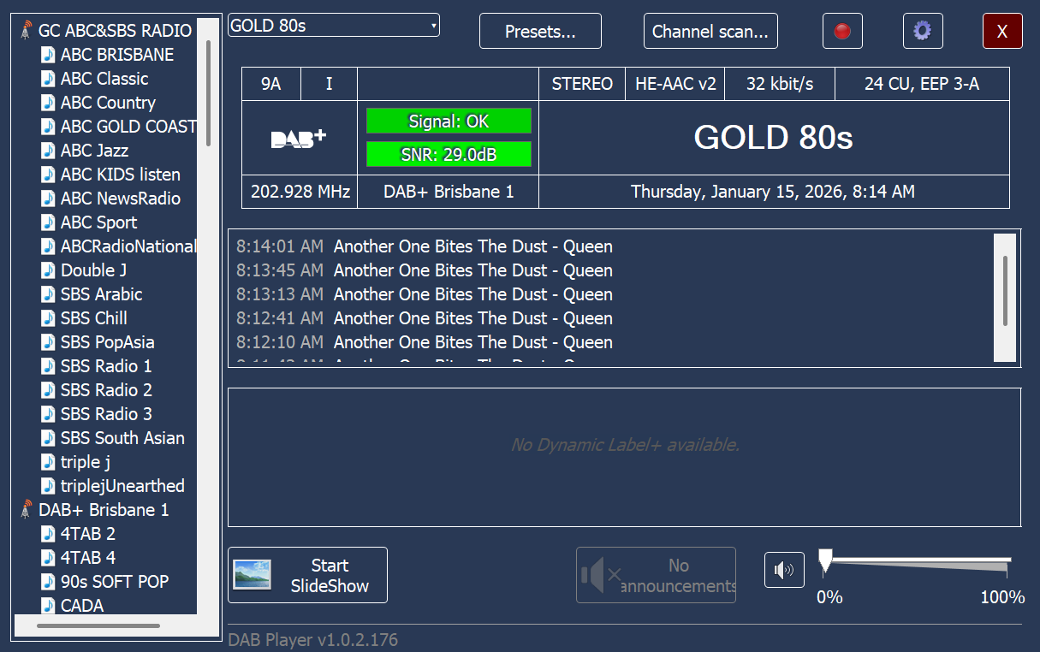1040x652 pixels.
Task: Open the GOLD 80s station dropdown
Action: (334, 26)
